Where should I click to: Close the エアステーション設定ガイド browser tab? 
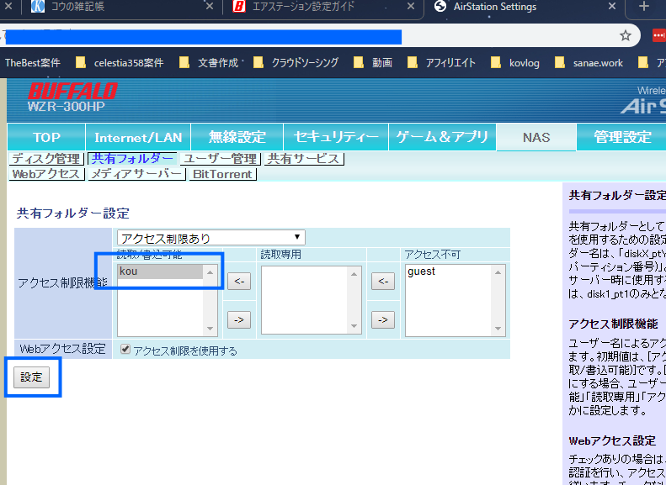411,8
